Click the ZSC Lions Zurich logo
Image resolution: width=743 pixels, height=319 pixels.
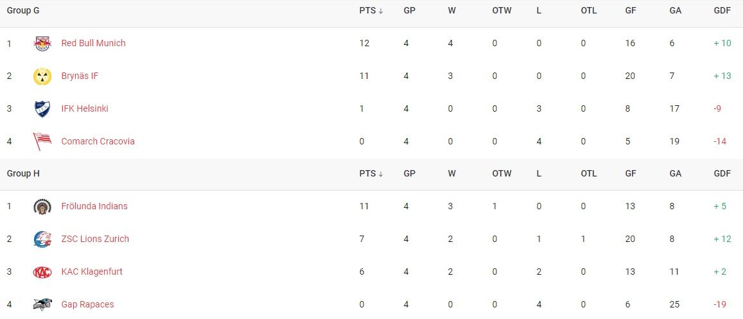click(x=42, y=239)
